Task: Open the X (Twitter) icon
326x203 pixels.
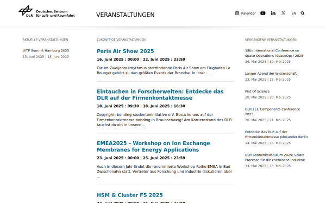Action: (x=284, y=13)
